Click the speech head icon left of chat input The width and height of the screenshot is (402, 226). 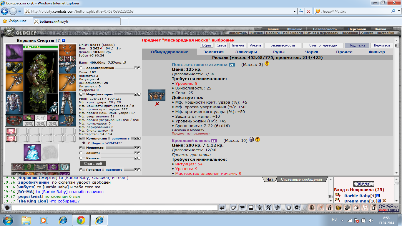(x=8, y=208)
